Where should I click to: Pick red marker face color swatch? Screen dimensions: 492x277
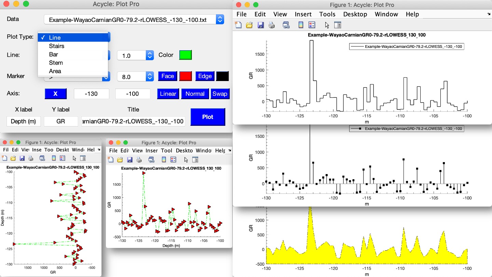coord(186,76)
